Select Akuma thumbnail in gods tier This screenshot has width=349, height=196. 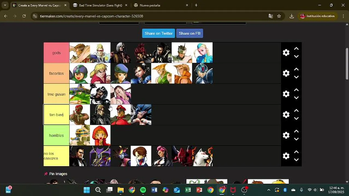click(x=141, y=53)
